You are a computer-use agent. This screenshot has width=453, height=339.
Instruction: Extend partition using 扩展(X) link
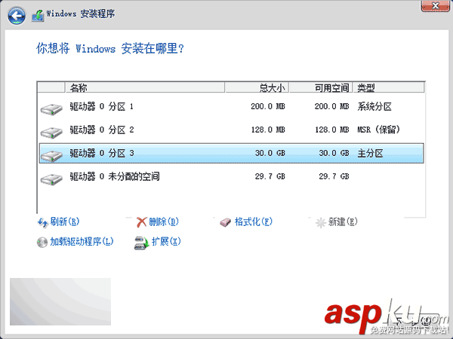tap(166, 242)
